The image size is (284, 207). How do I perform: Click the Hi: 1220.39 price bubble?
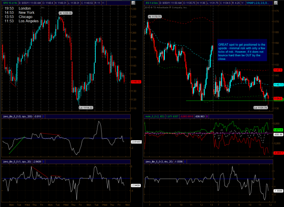point(66,13)
